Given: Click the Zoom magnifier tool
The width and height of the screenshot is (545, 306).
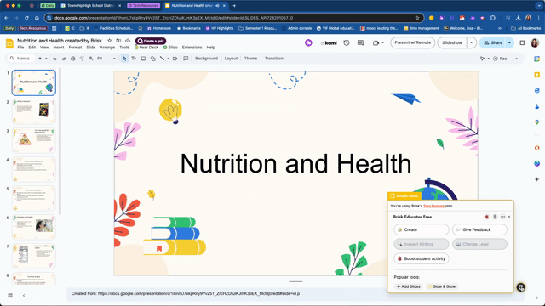Looking at the screenshot, I should (x=91, y=59).
